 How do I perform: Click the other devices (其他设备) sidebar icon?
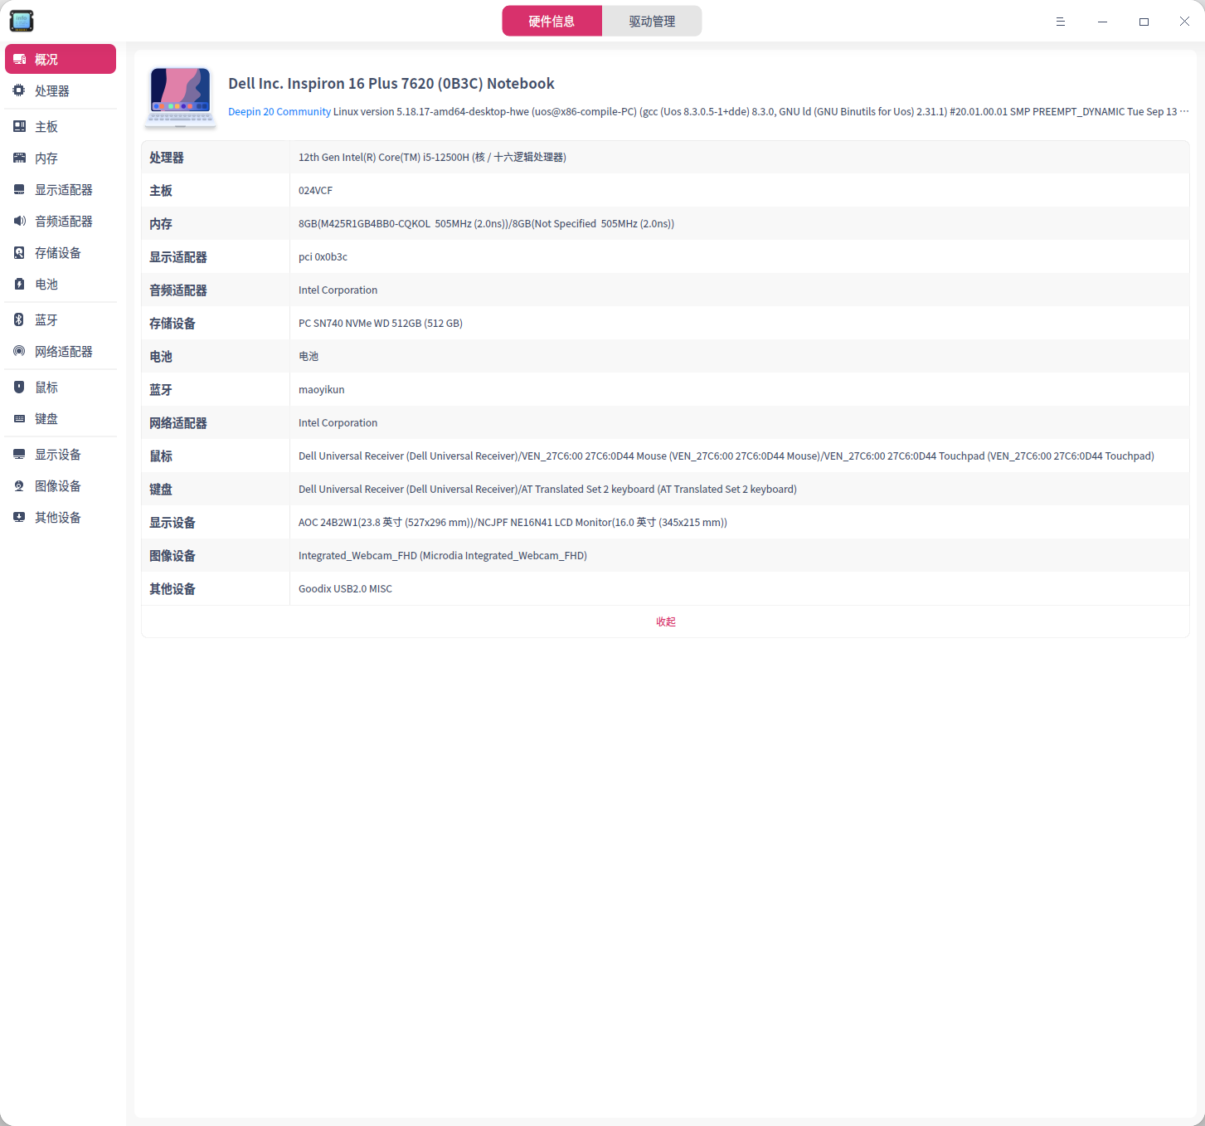(x=19, y=517)
